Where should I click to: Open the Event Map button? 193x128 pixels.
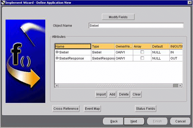point(92,109)
